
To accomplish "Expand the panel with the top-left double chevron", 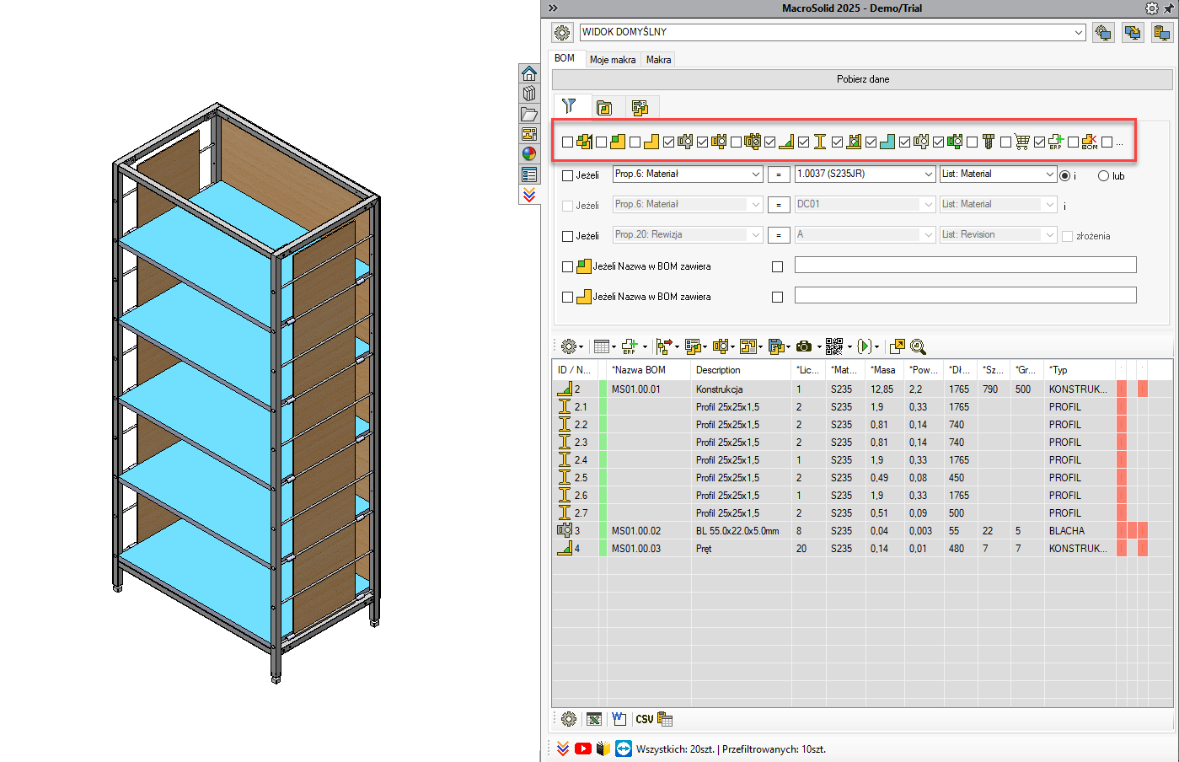I will pyautogui.click(x=553, y=8).
